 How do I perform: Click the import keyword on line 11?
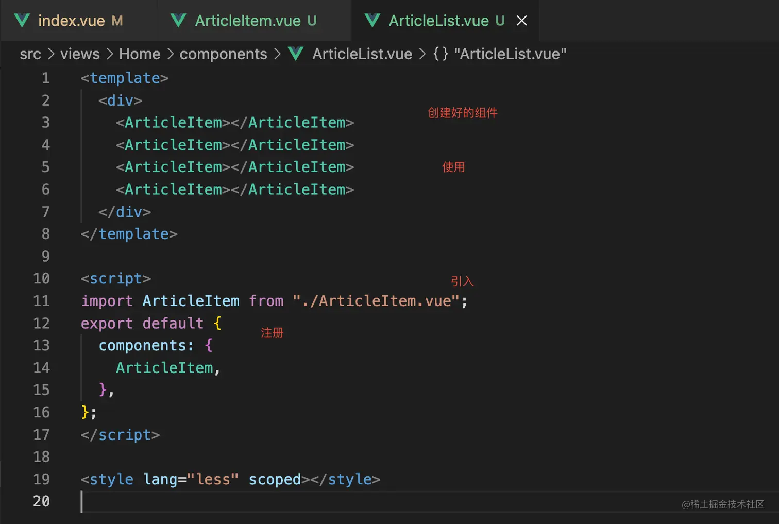tap(107, 301)
